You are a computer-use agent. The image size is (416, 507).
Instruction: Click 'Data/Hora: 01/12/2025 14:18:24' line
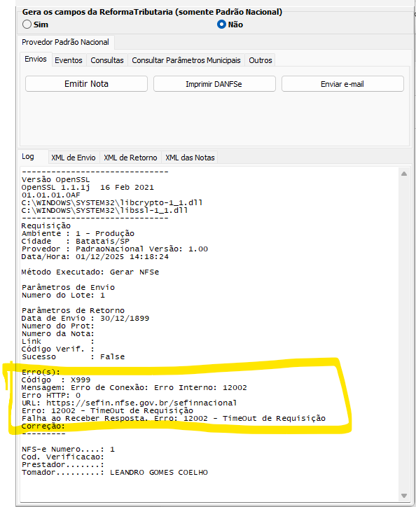tap(95, 257)
